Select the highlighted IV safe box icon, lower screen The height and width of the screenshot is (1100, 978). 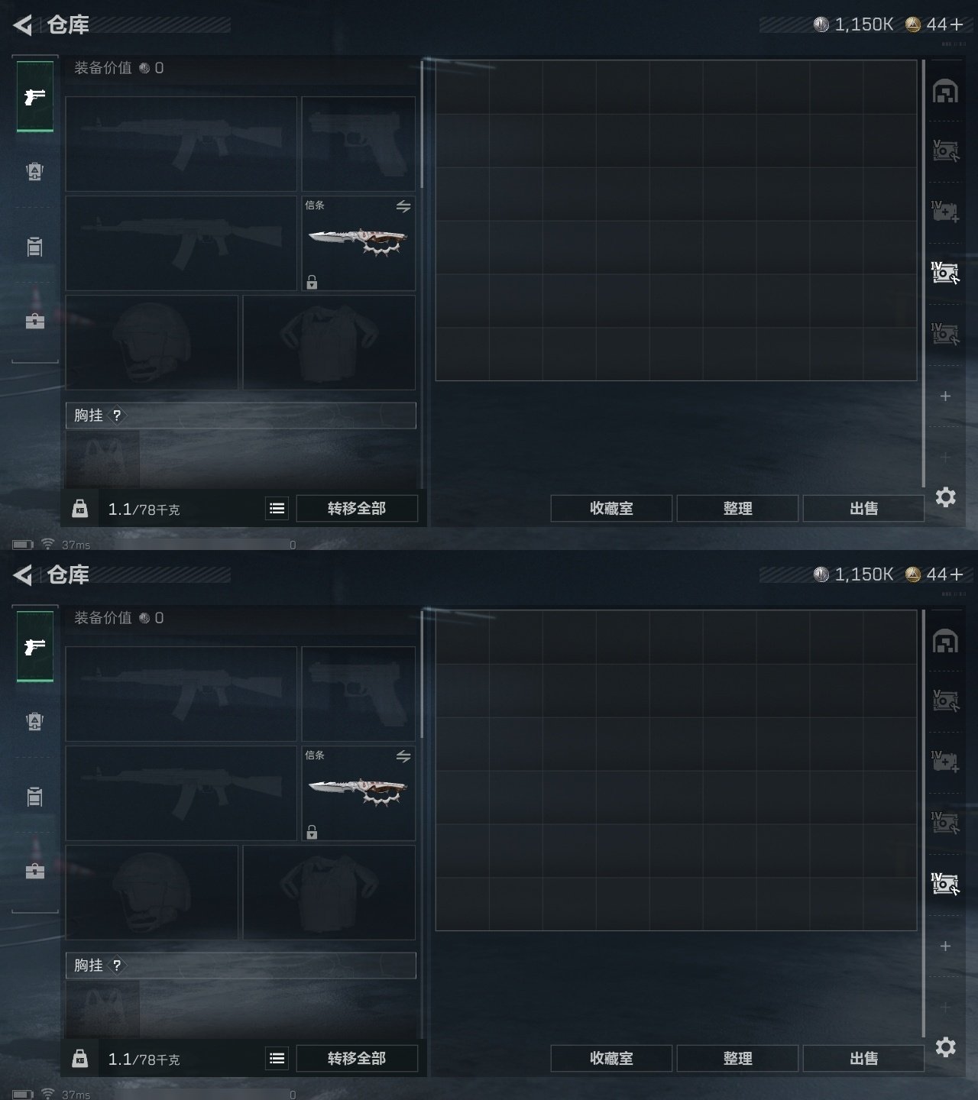[x=945, y=884]
